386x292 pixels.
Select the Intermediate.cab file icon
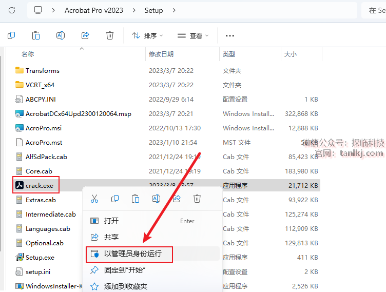[19, 214]
